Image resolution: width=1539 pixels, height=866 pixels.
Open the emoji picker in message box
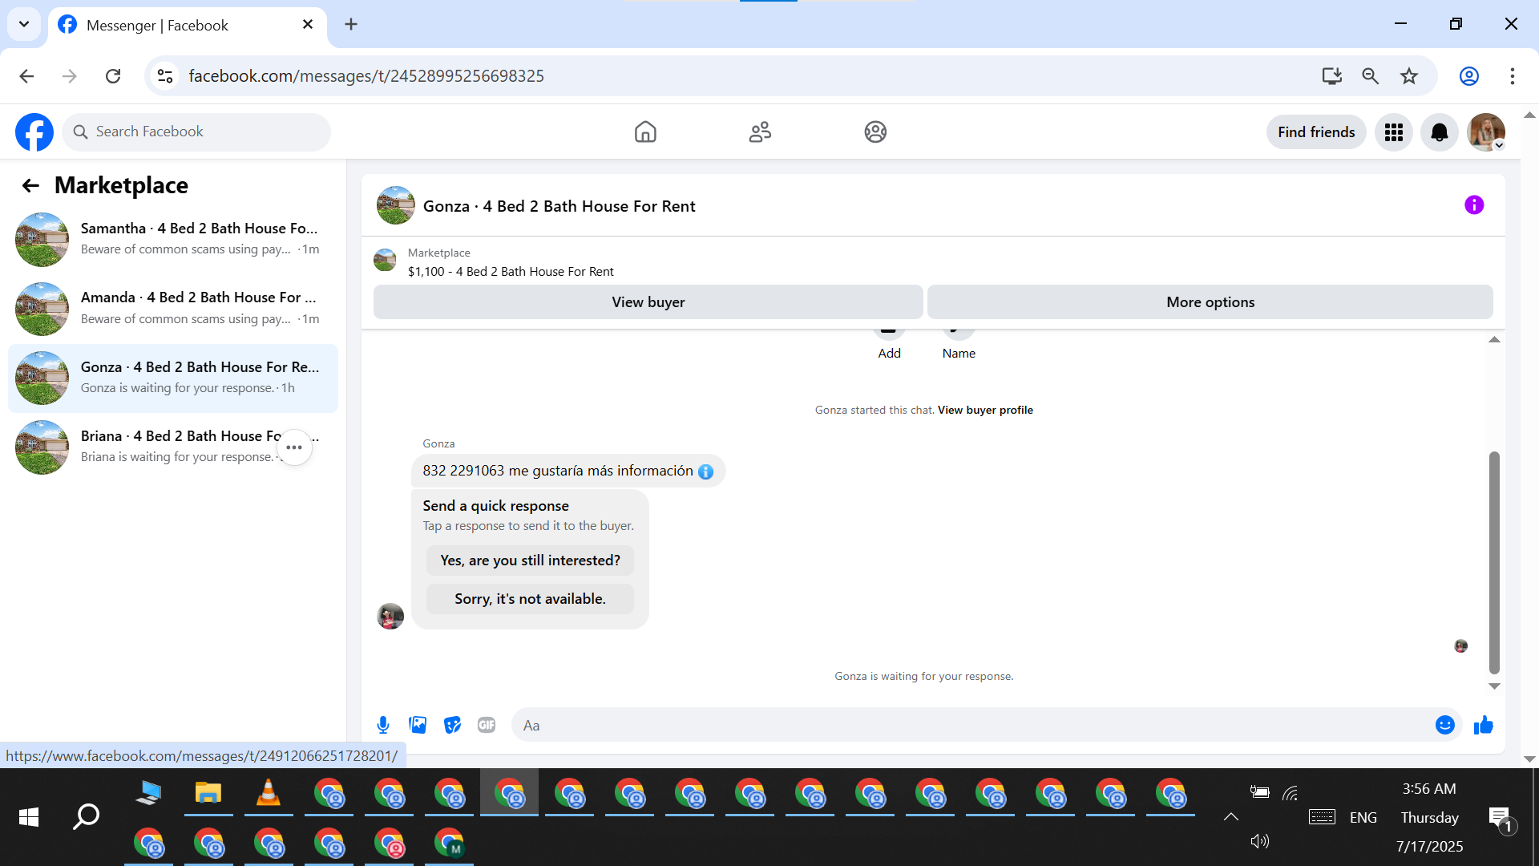pyautogui.click(x=1445, y=725)
